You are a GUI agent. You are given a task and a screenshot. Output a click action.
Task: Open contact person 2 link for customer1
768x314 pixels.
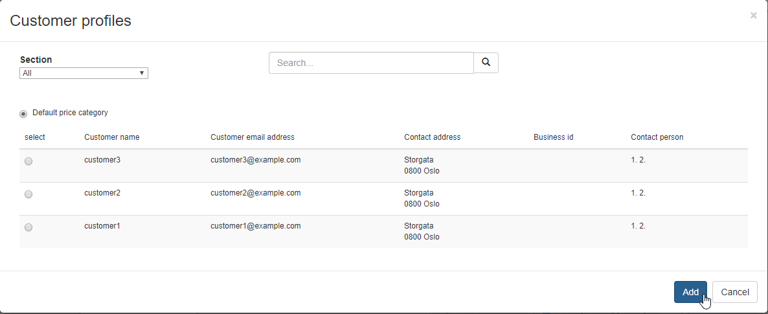click(642, 226)
